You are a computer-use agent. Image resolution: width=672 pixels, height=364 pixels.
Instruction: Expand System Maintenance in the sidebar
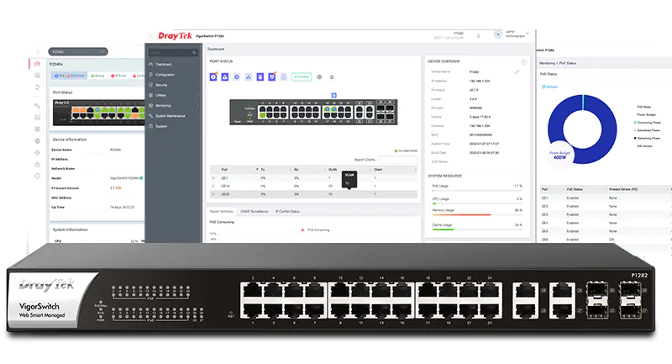(174, 116)
